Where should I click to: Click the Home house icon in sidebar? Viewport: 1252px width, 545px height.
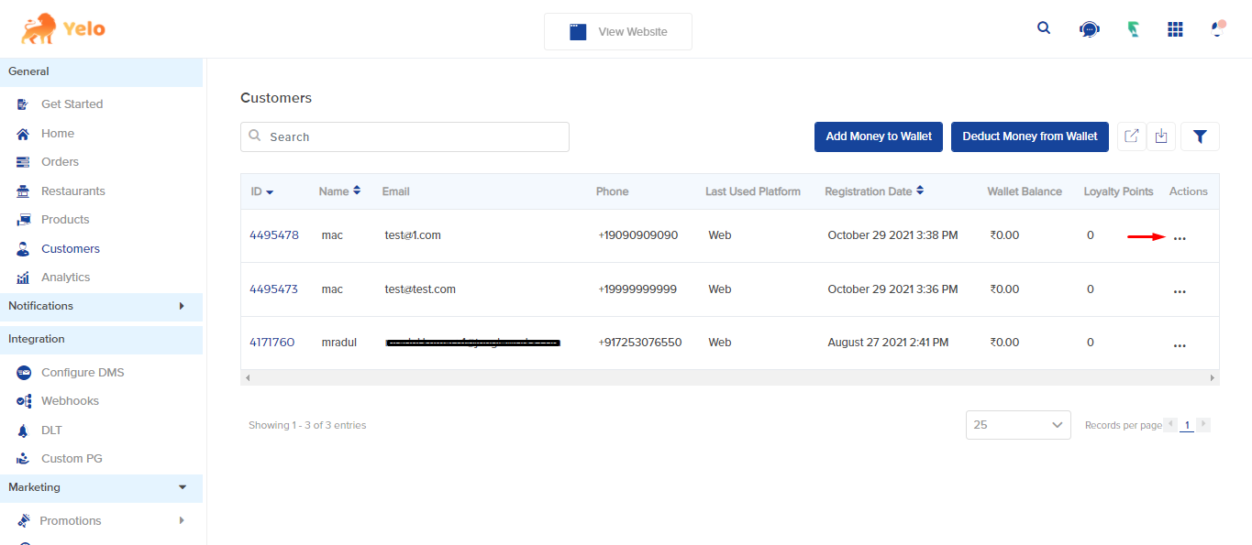click(23, 134)
